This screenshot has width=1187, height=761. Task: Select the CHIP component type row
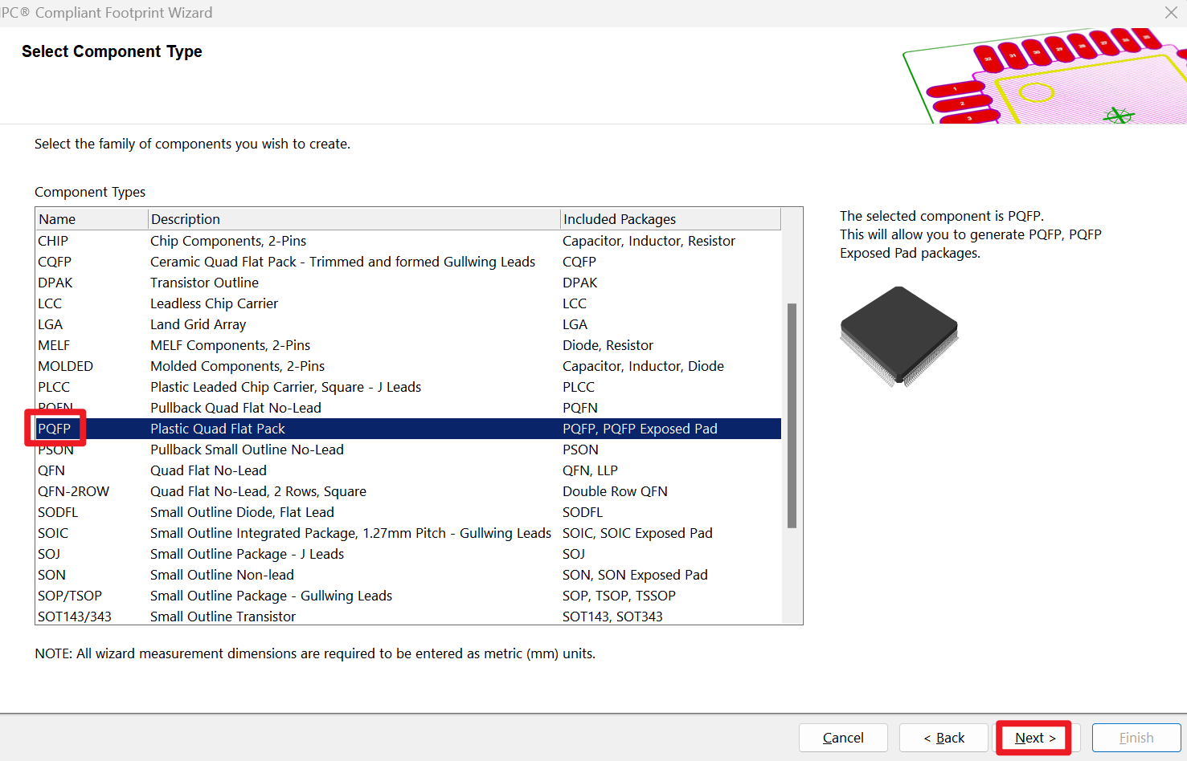pyautogui.click(x=408, y=241)
